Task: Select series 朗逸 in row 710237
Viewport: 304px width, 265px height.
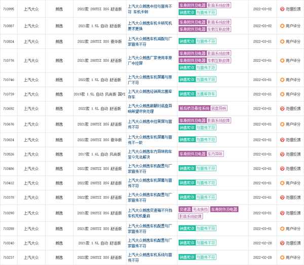Action: [x=59, y=257]
